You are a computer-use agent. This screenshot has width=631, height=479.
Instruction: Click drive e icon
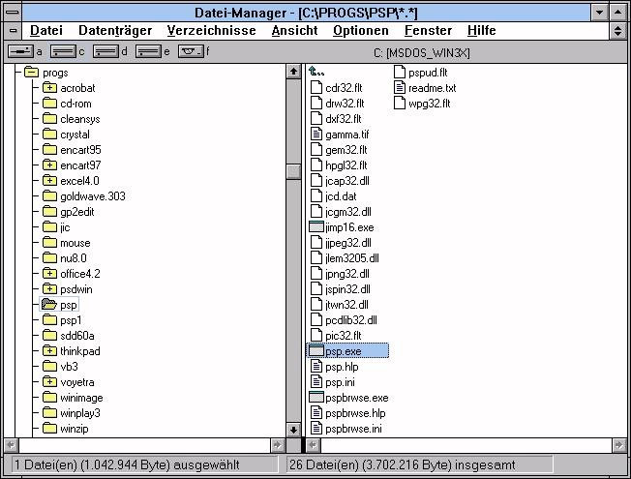148,51
